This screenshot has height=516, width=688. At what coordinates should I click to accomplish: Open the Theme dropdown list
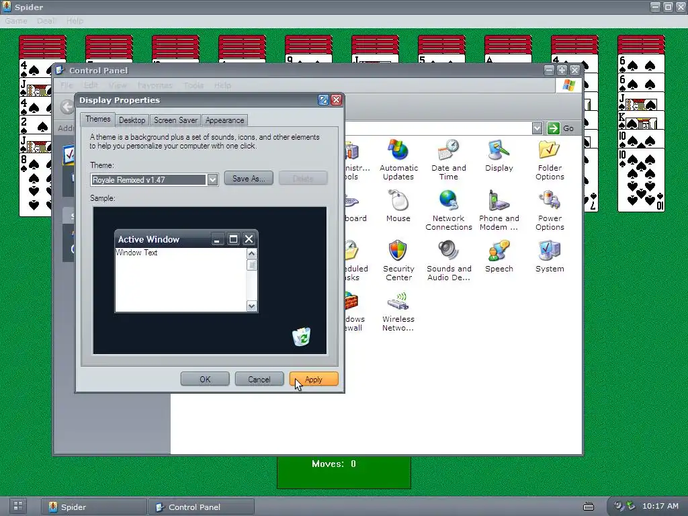coord(212,180)
